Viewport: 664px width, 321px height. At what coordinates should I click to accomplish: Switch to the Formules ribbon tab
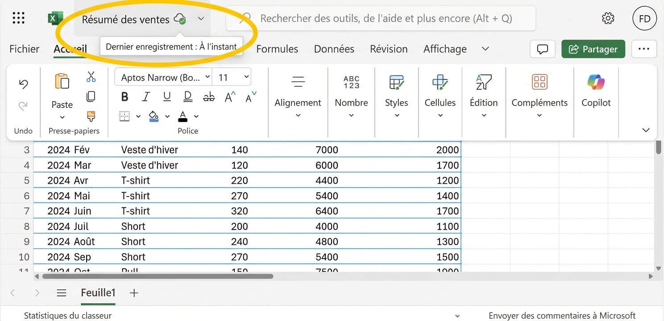(x=277, y=49)
